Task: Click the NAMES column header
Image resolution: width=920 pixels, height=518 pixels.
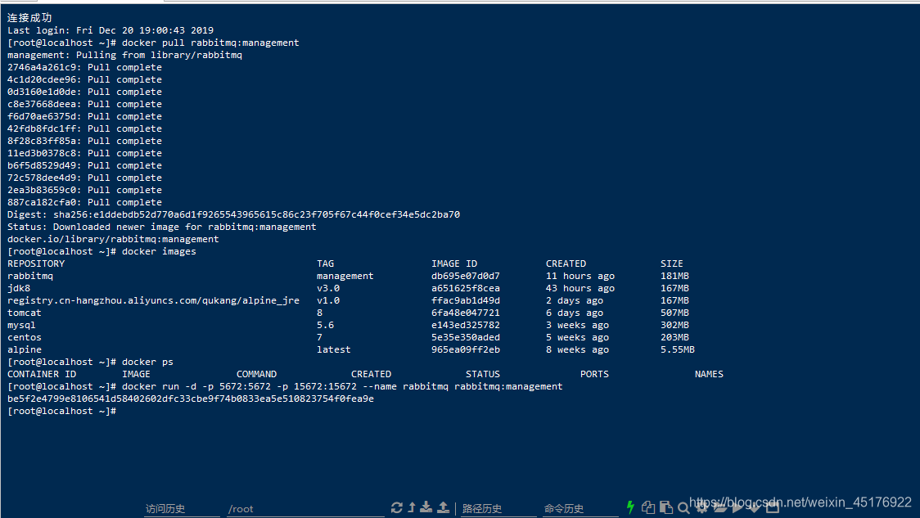Action: click(709, 374)
